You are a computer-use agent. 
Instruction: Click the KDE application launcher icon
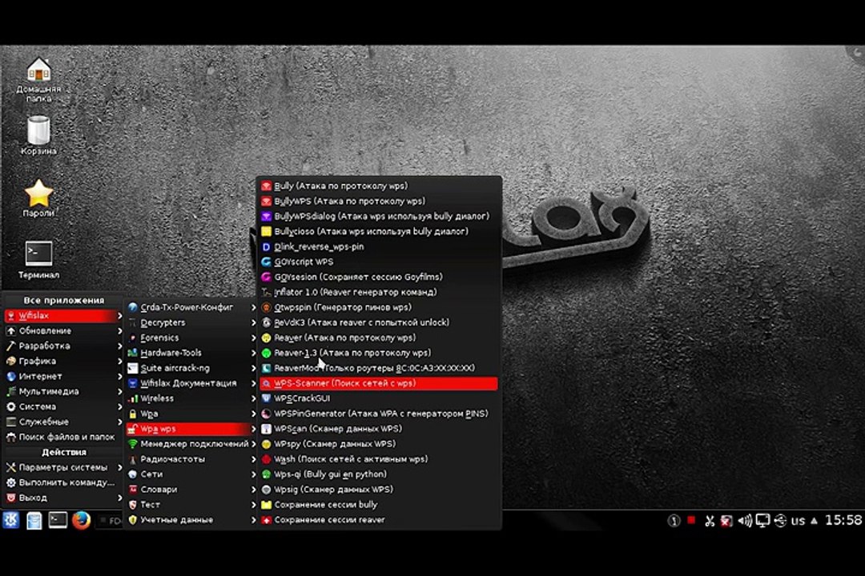(11, 519)
